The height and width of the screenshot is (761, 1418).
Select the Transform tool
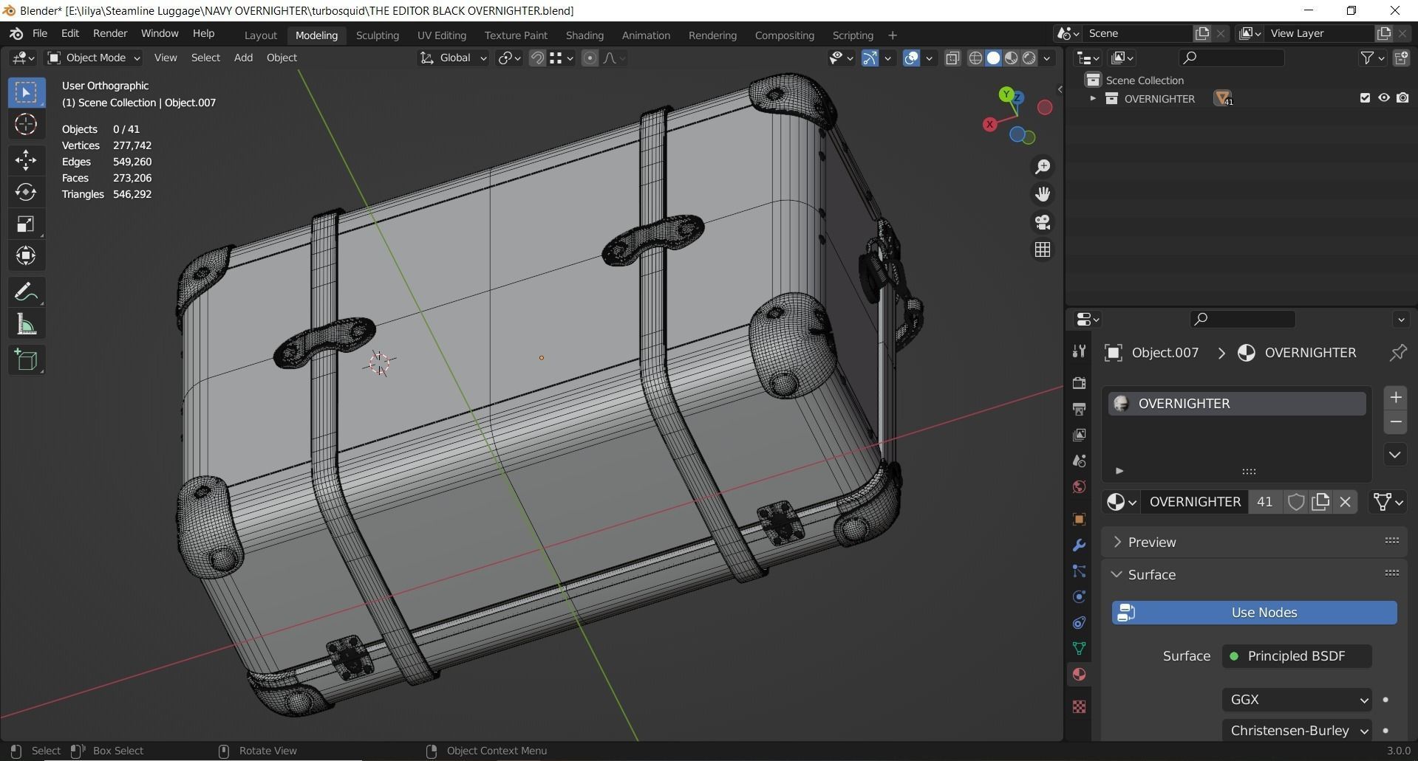26,256
